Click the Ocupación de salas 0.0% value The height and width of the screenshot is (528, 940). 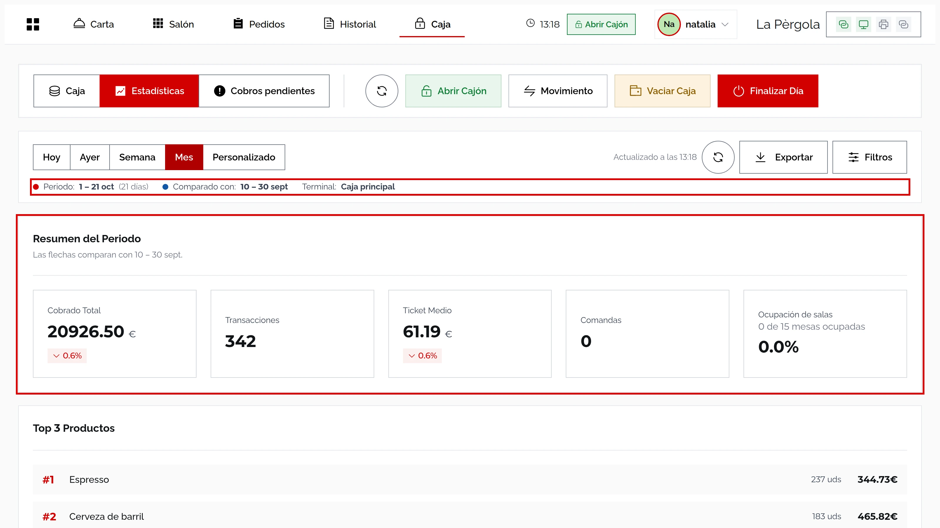(x=778, y=346)
